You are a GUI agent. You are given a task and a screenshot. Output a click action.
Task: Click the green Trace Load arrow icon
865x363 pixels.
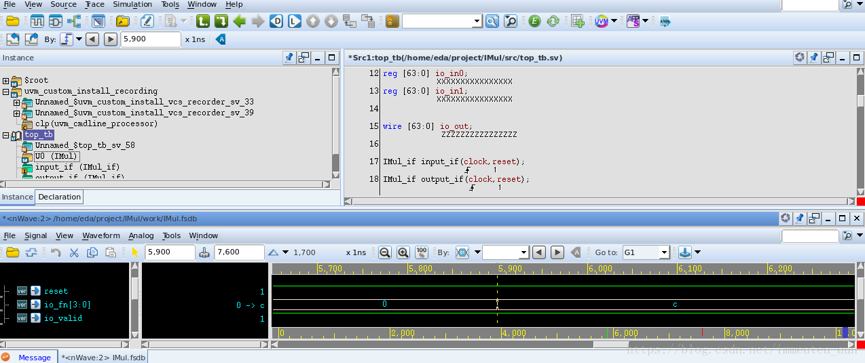point(221,21)
